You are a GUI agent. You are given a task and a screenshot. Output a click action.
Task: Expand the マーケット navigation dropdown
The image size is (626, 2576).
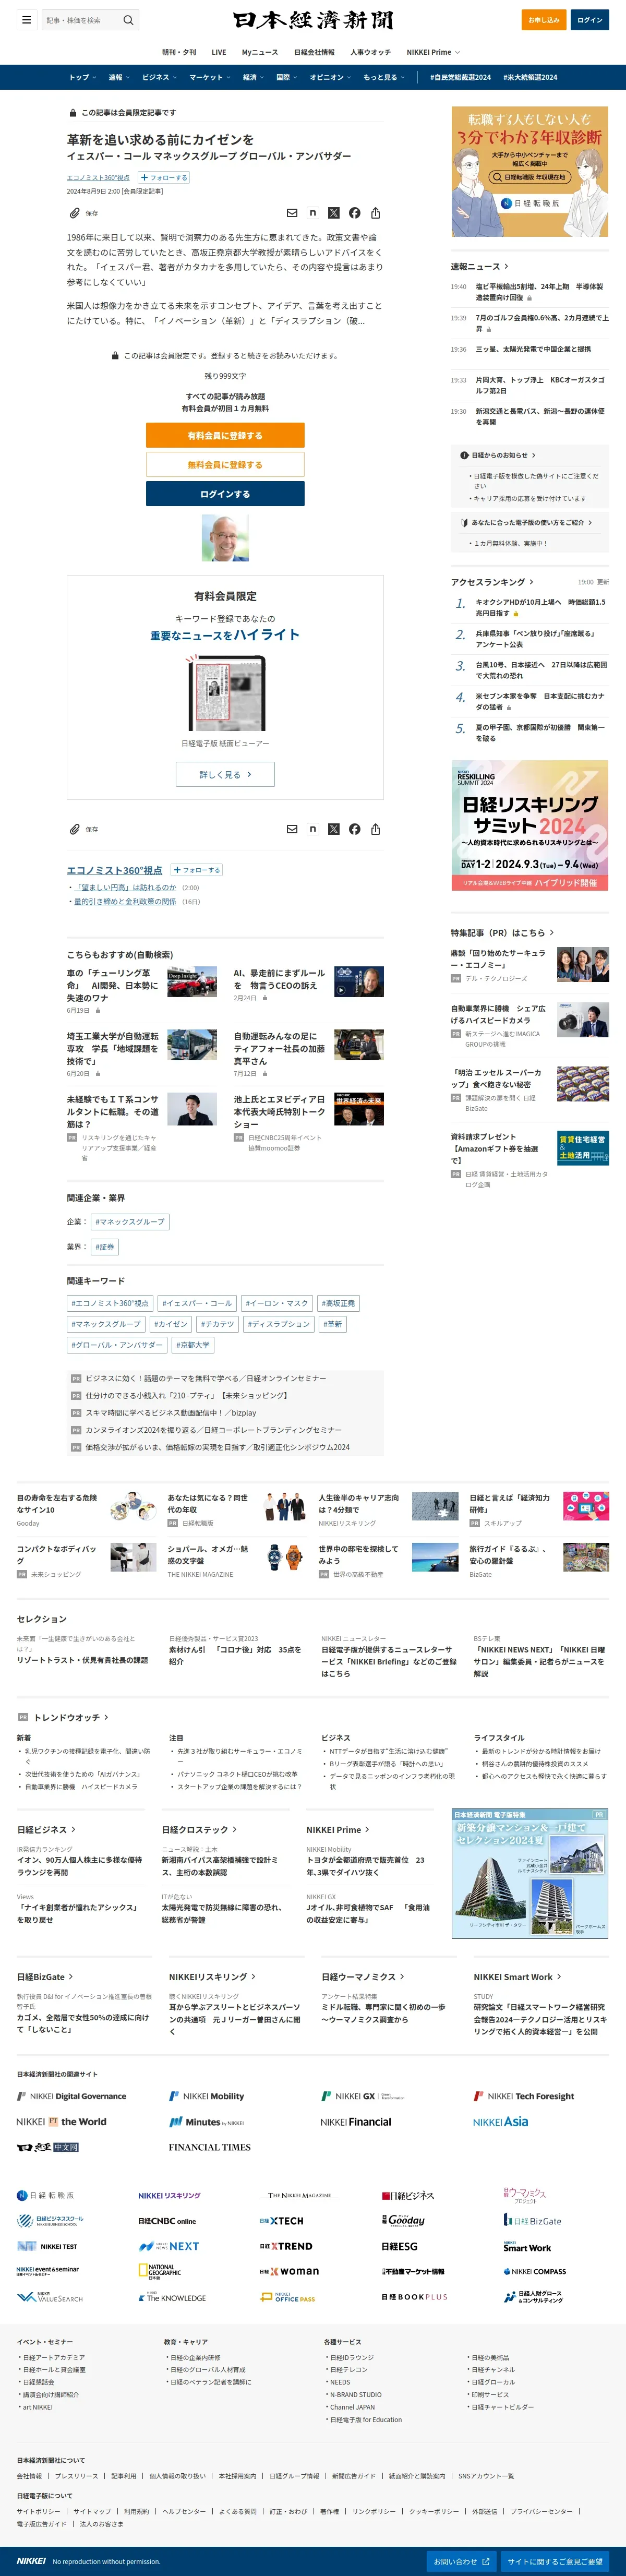[210, 77]
